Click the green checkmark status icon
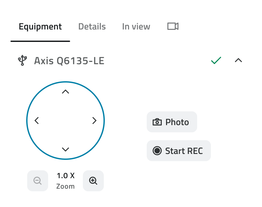This screenshot has width=262, height=207. click(216, 60)
